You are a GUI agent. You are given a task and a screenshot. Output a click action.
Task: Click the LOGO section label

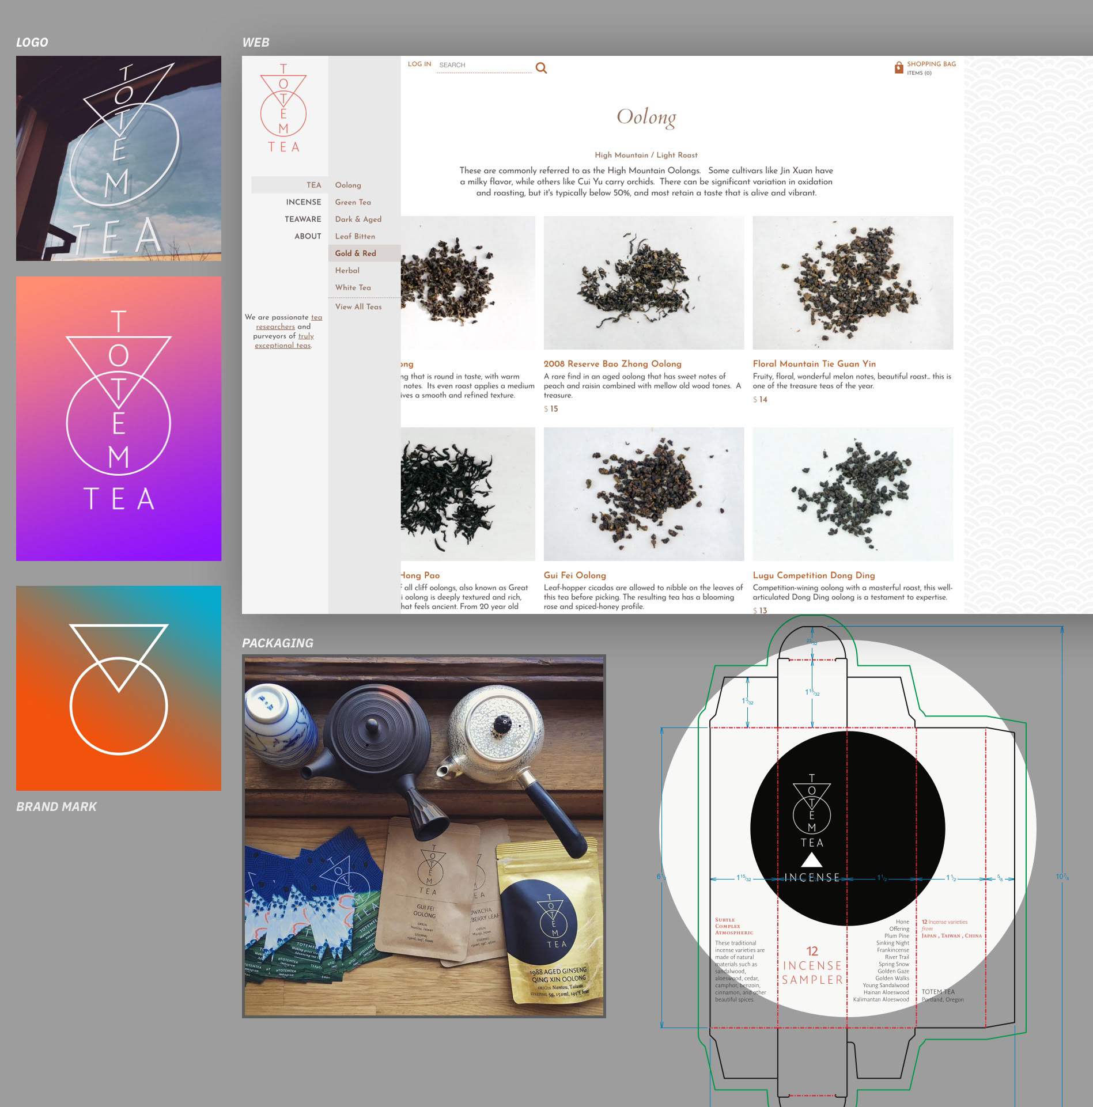(x=32, y=42)
